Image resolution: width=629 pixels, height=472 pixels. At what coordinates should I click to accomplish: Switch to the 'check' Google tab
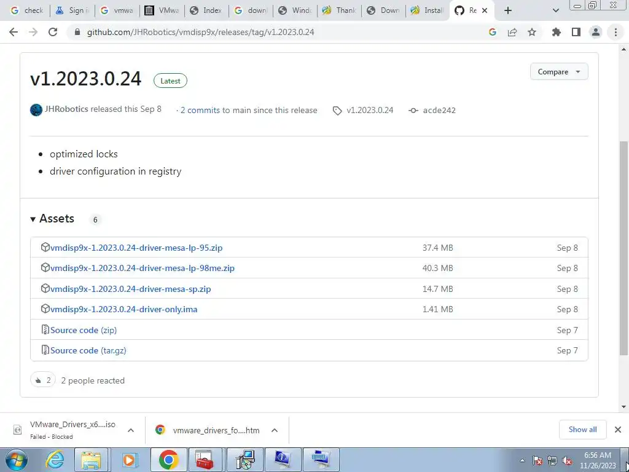[x=27, y=10]
